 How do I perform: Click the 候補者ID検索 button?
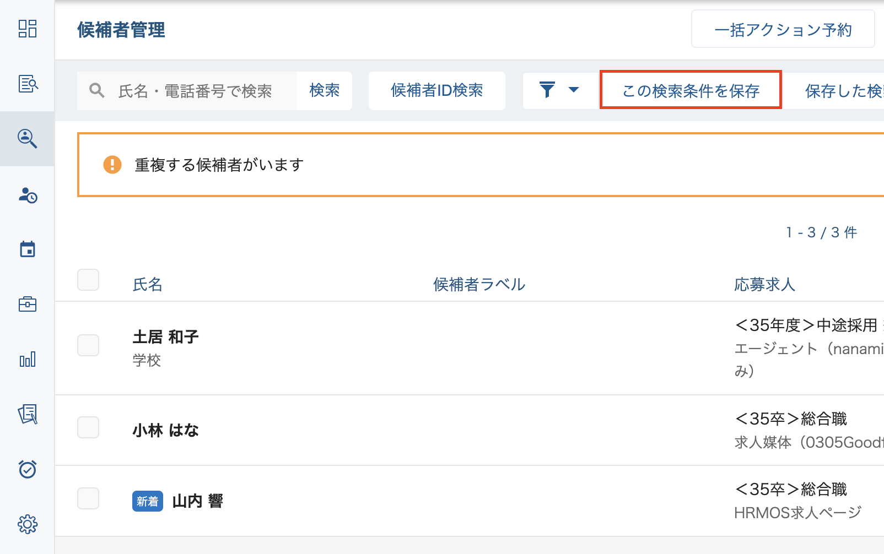click(436, 90)
